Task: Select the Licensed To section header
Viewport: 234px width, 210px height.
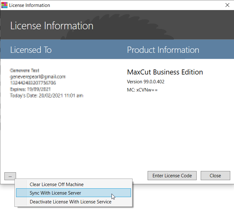Action: [31, 50]
